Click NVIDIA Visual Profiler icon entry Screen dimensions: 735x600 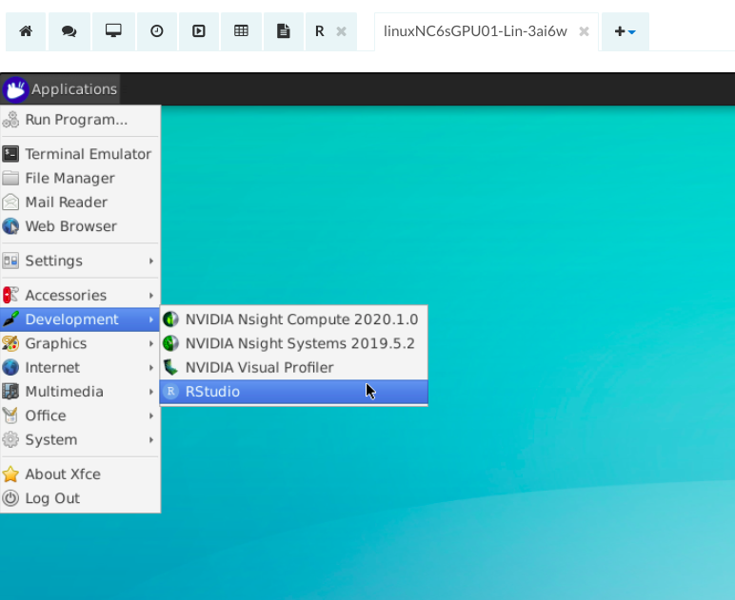point(259,367)
